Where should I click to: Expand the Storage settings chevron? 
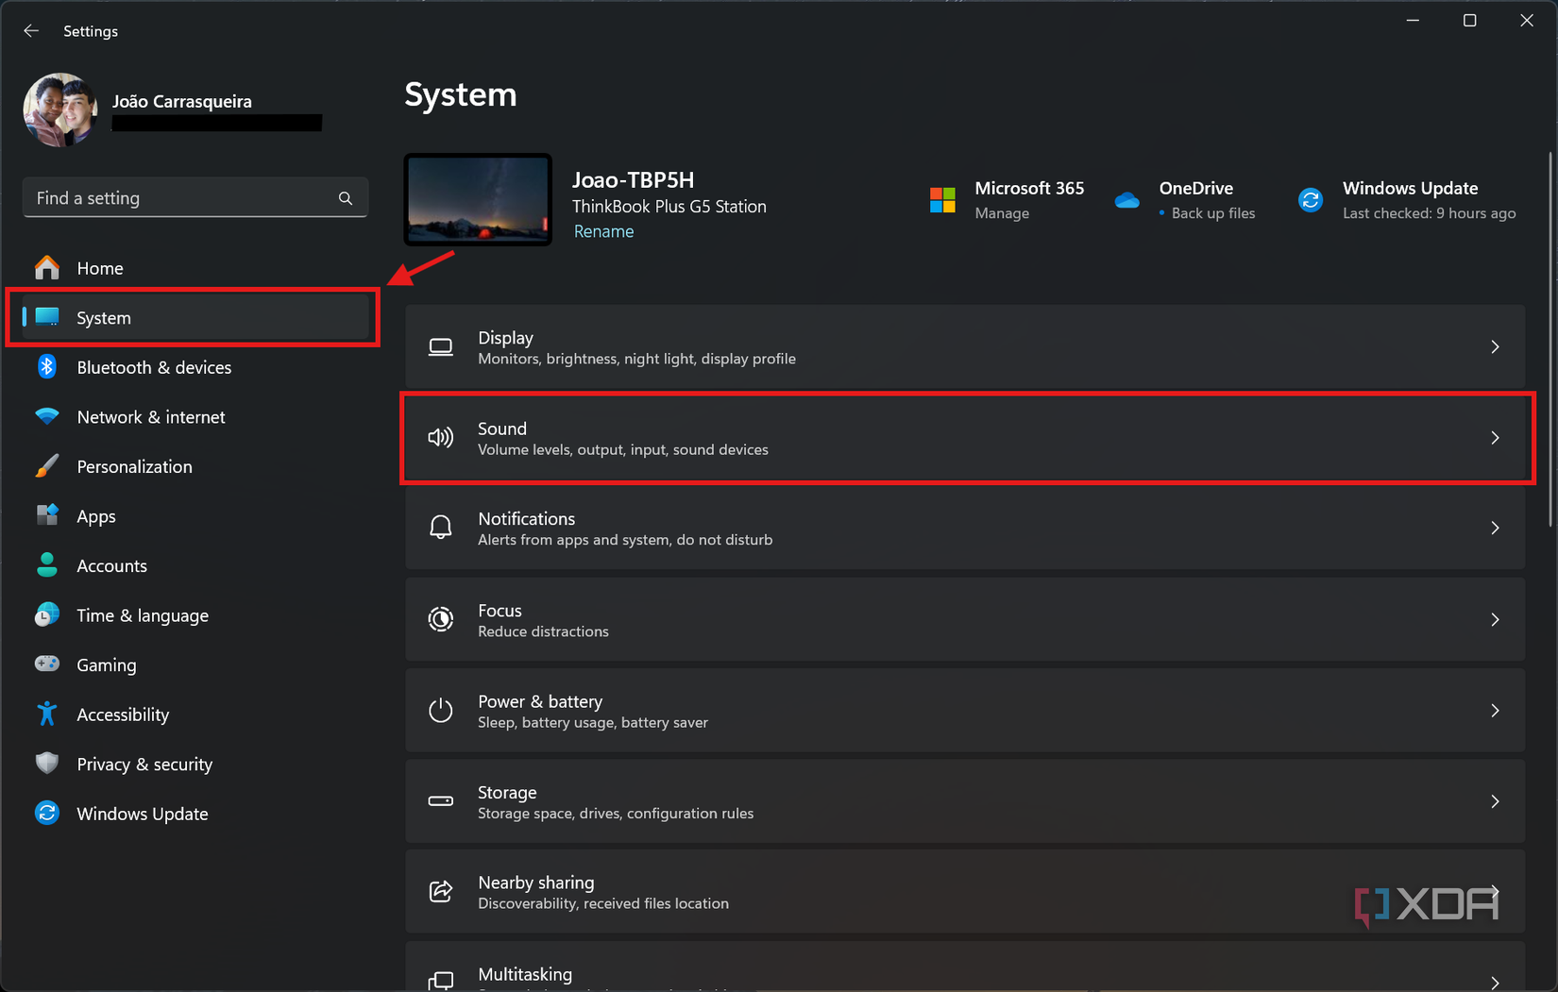click(1495, 801)
